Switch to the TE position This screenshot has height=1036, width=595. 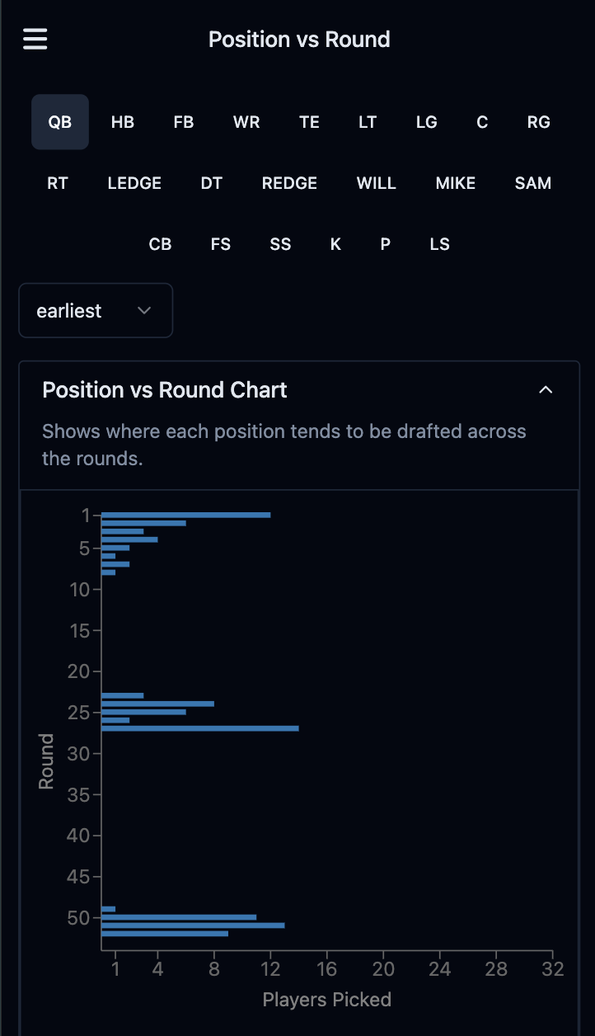(309, 121)
